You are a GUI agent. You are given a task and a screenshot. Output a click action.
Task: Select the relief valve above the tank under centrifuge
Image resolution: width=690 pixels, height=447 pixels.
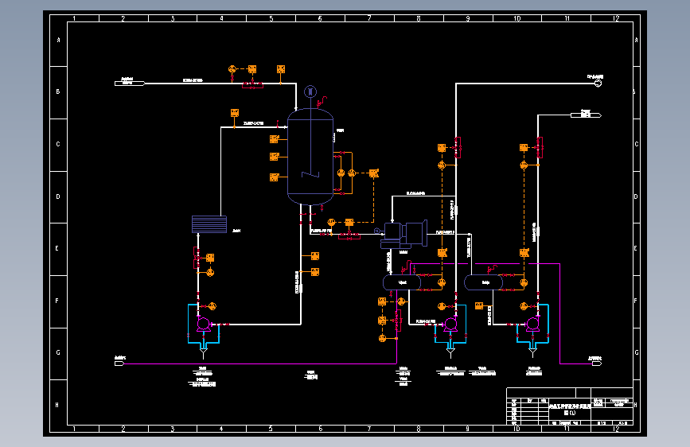tap(406, 267)
